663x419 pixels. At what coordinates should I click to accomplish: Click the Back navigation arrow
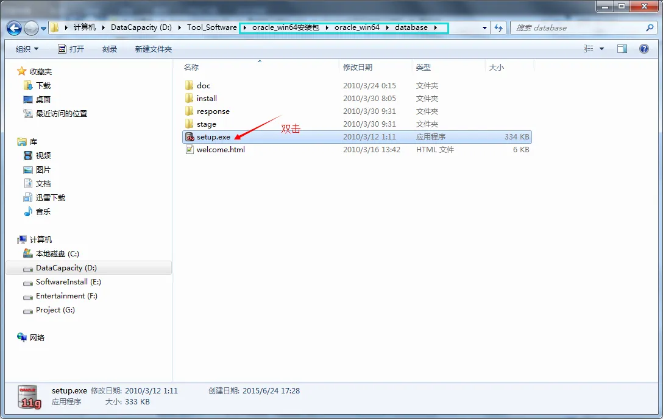click(15, 28)
